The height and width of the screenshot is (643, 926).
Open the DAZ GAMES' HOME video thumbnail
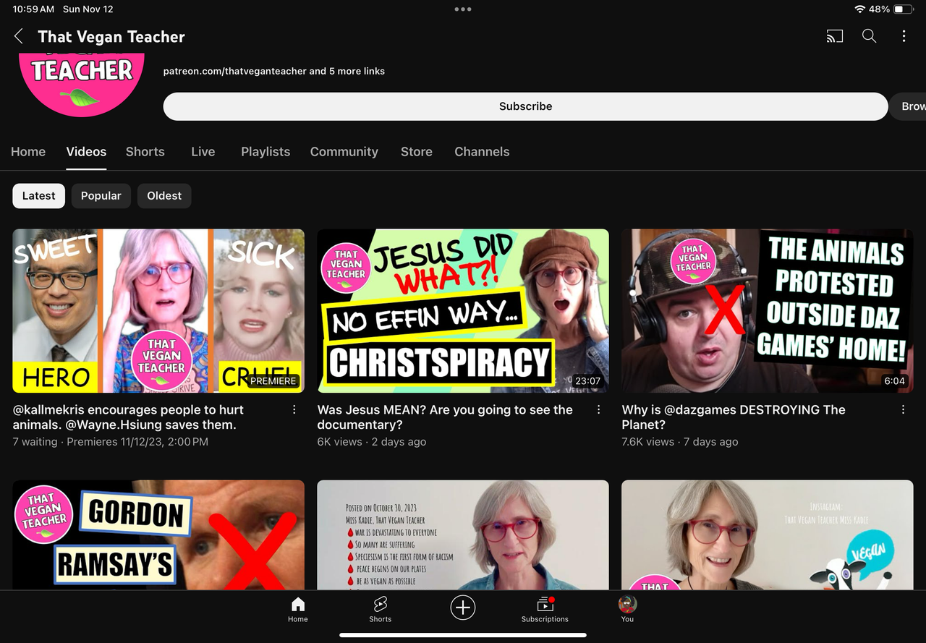click(768, 311)
